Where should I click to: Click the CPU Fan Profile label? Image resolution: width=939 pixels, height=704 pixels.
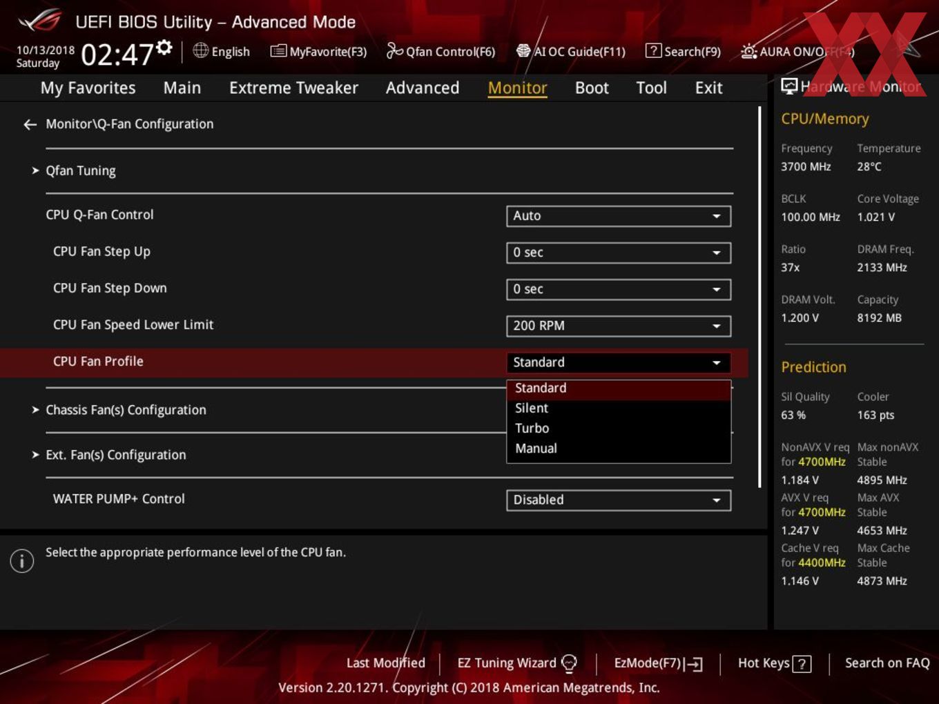coord(98,362)
